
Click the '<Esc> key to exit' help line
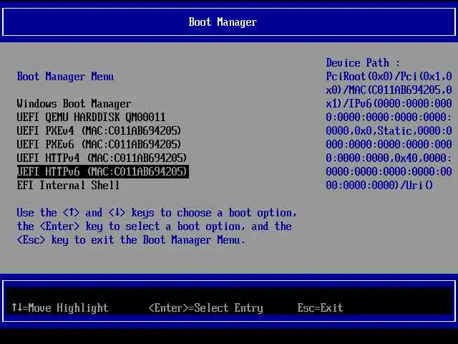click(x=130, y=240)
